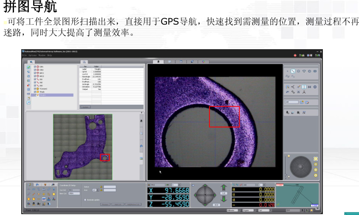Click the red stop icon in title bar

pyautogui.click(x=295, y=55)
